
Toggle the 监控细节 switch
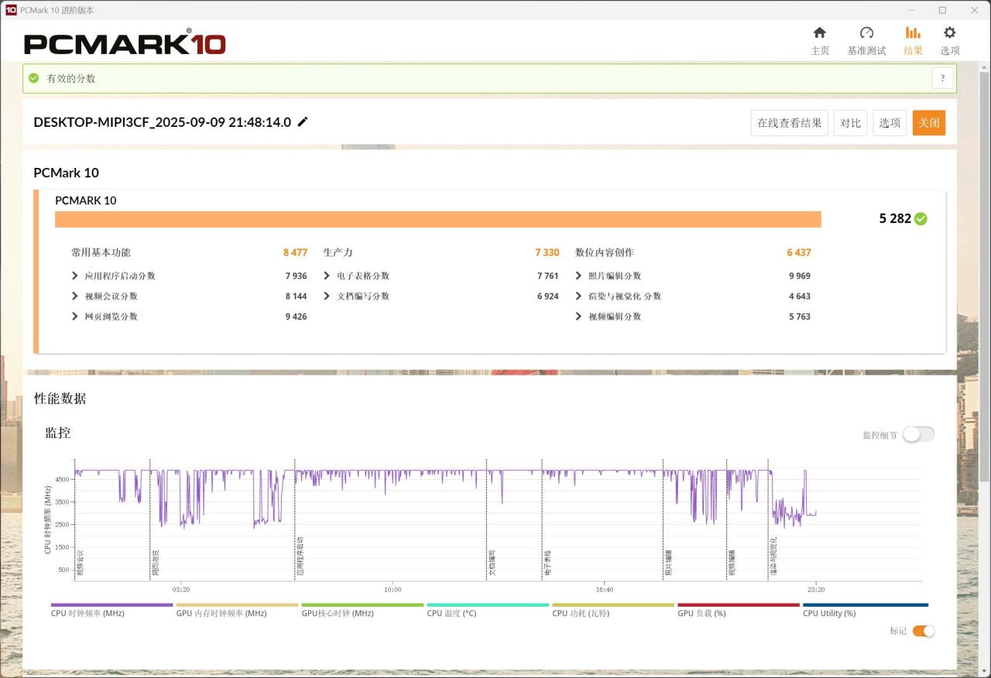coord(918,434)
